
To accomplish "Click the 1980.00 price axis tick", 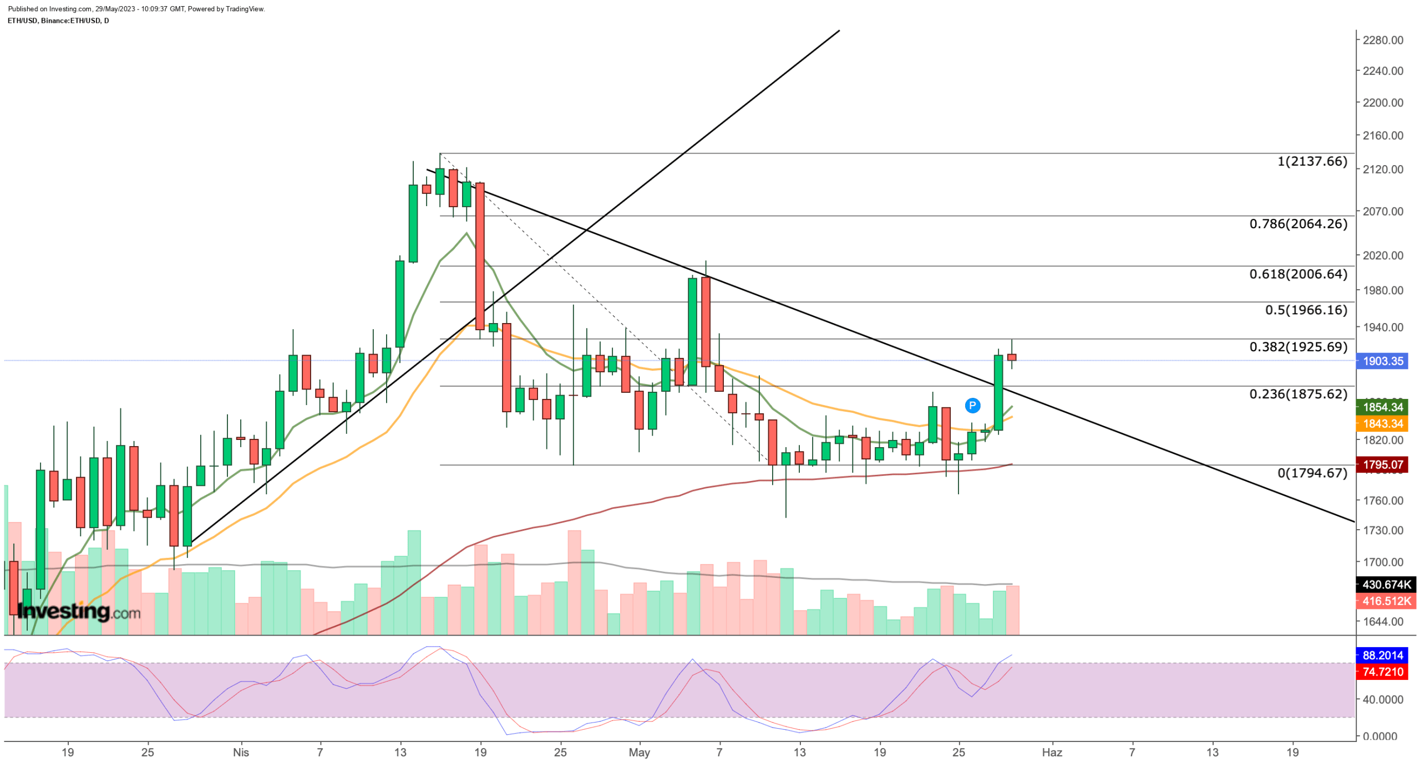I will tap(1383, 290).
